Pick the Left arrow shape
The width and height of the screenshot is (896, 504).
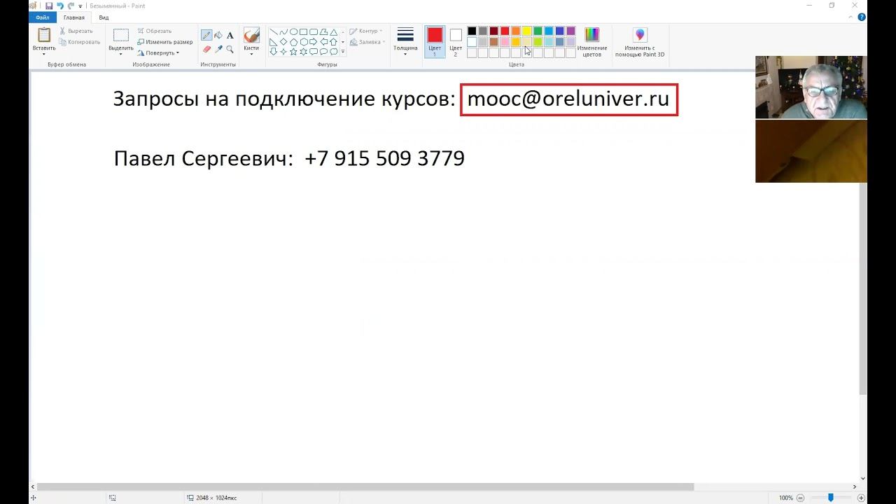[324, 42]
